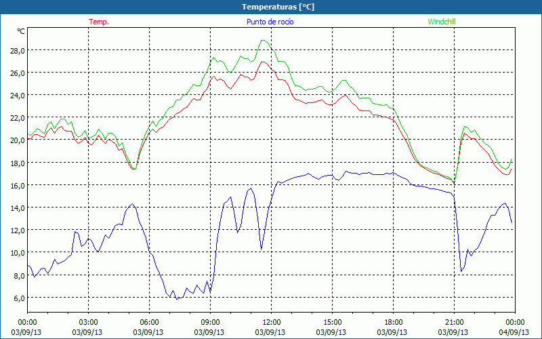
Task: Click the 12,0 y-axis value
Action: 18,231
